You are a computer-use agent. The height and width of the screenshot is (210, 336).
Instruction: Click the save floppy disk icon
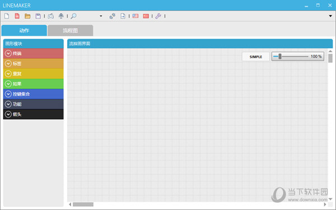click(x=38, y=16)
